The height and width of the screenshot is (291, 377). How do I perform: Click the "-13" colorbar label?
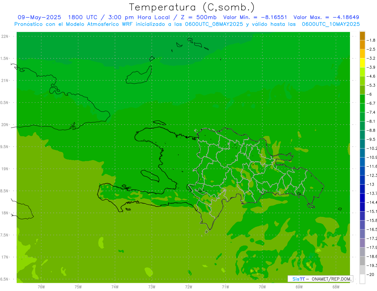(370, 184)
